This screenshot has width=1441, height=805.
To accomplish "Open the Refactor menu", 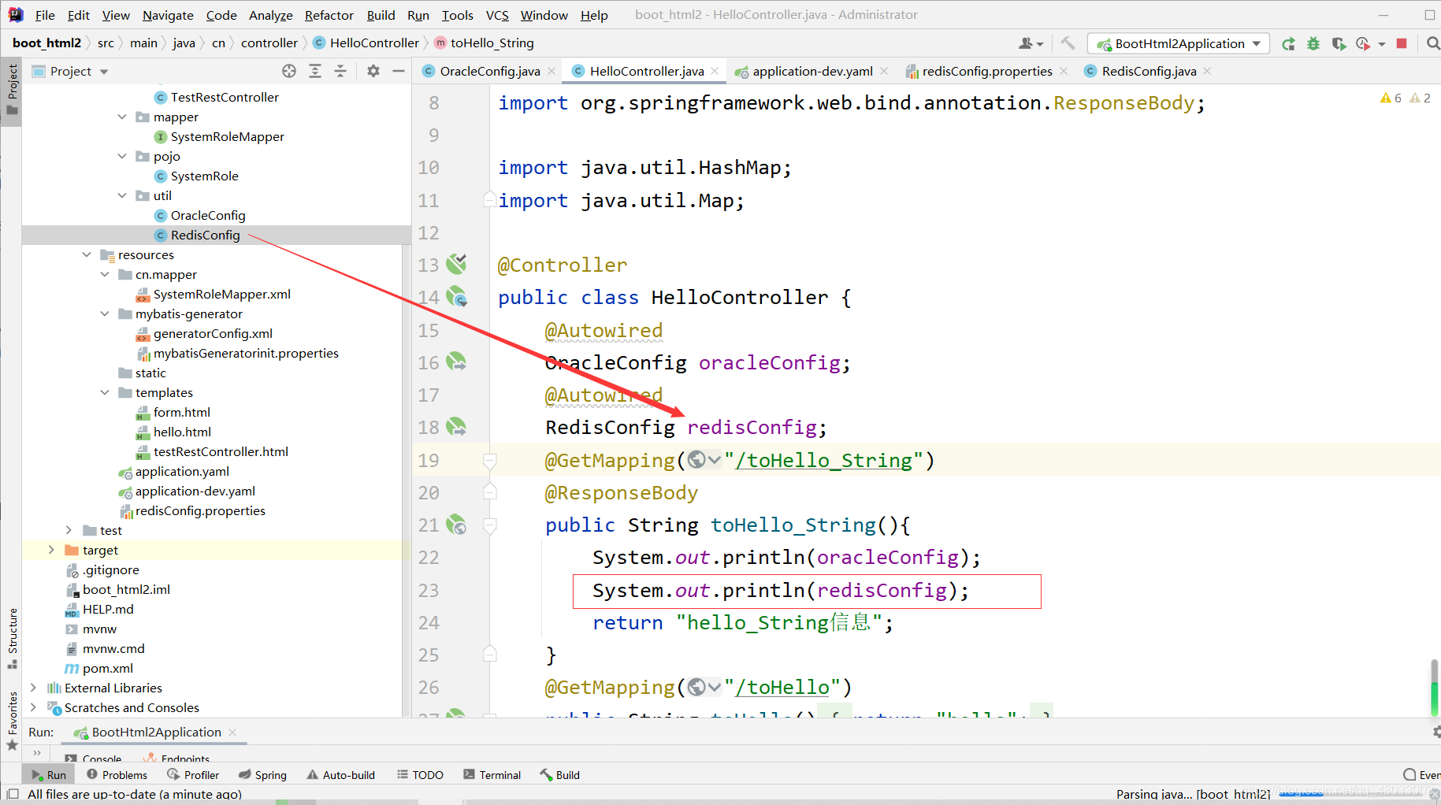I will (329, 15).
